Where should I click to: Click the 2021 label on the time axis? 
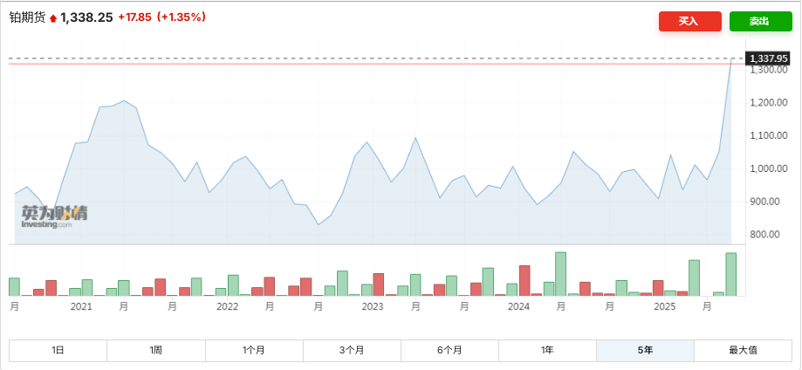[81, 307]
